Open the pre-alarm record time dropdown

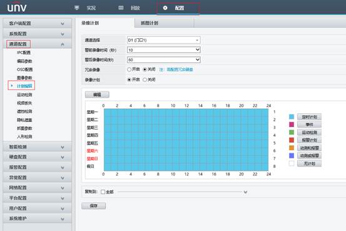[163, 50]
